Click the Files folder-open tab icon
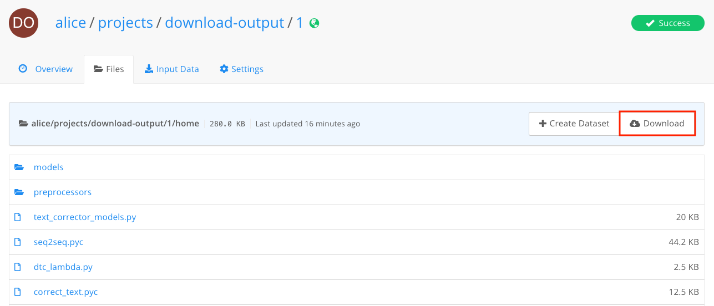 pyautogui.click(x=98, y=69)
